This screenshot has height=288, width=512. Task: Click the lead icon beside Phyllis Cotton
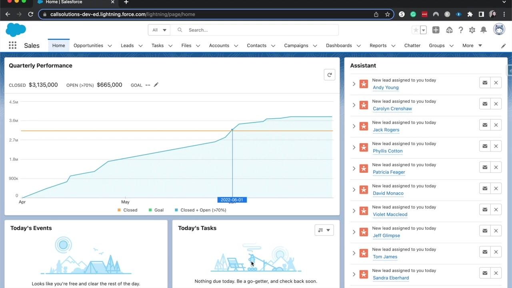coord(364,147)
